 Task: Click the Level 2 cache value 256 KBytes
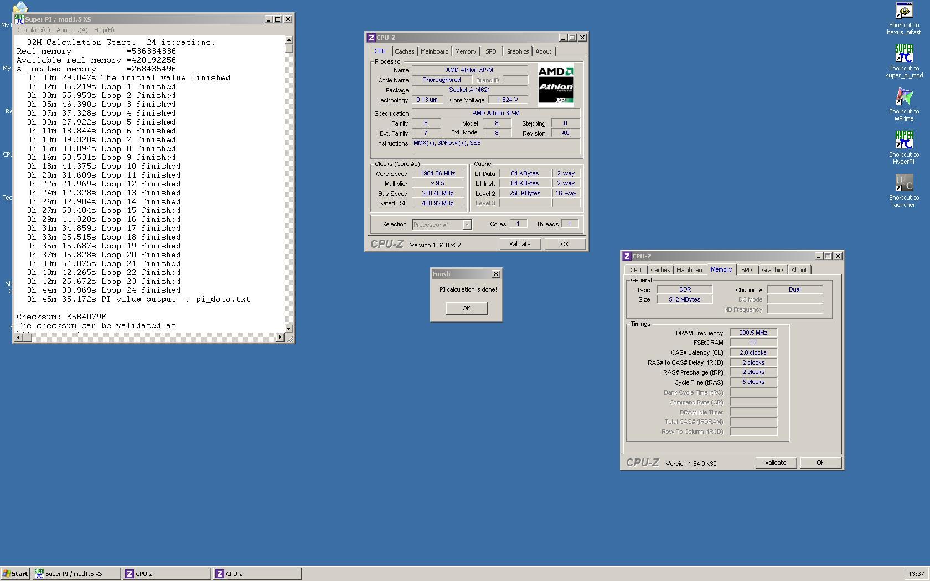(525, 193)
